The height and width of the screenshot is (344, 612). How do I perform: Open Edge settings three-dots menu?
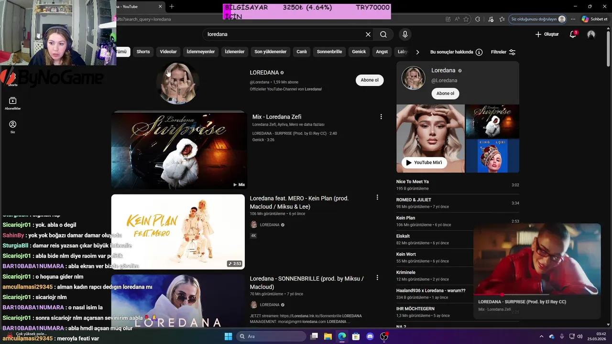[573, 19]
